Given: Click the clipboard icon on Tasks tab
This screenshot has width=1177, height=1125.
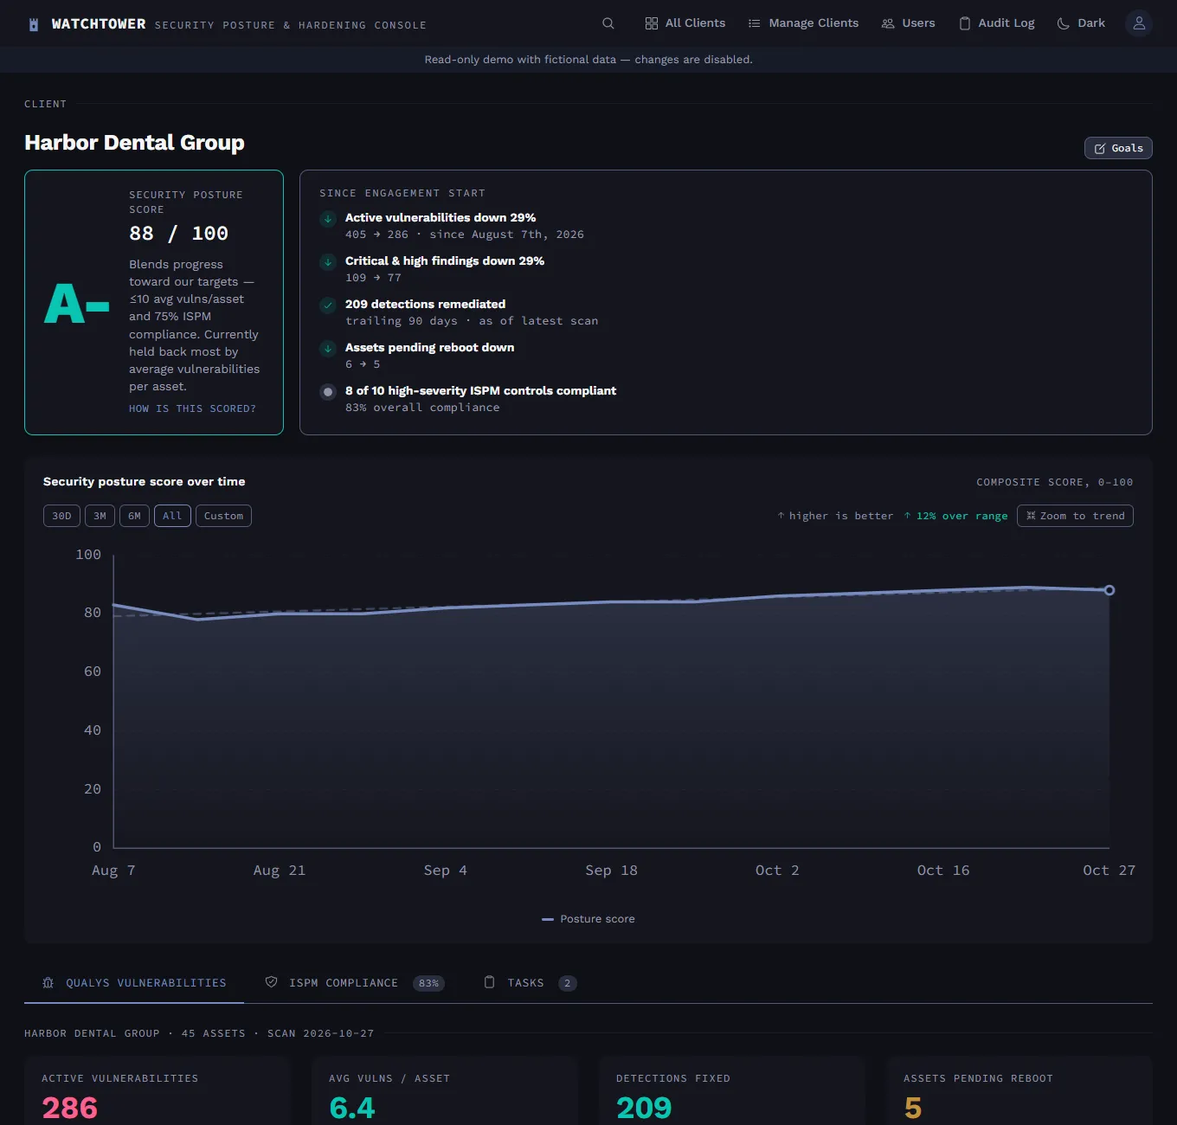Looking at the screenshot, I should tap(490, 982).
